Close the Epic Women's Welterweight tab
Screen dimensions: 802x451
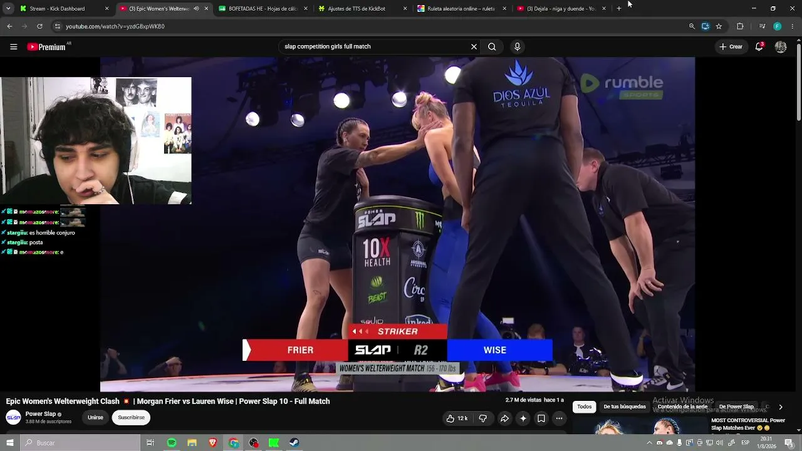tap(206, 9)
